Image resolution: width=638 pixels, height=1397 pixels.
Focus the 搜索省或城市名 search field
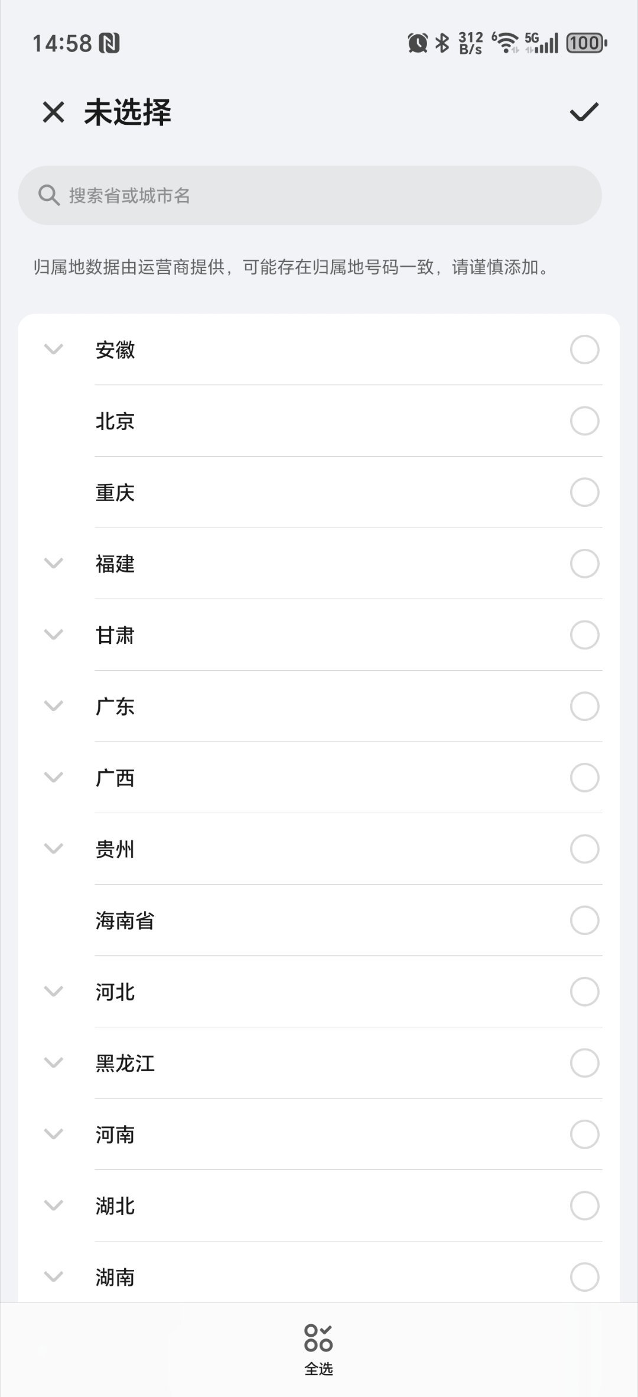pyautogui.click(x=310, y=195)
